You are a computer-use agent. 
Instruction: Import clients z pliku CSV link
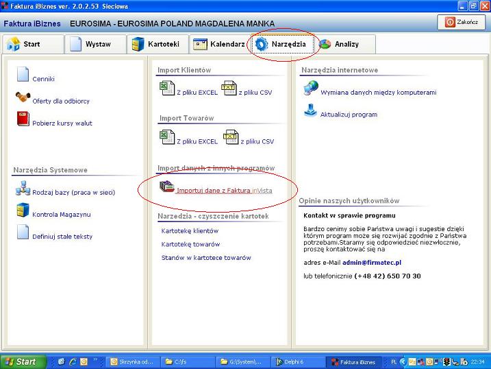255,93
